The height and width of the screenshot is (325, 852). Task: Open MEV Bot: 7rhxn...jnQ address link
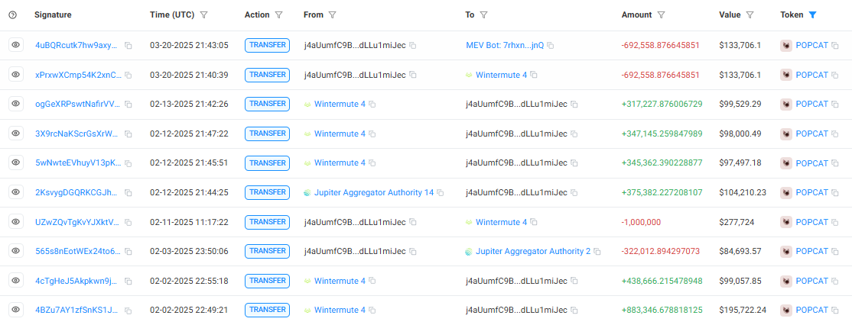coord(505,45)
